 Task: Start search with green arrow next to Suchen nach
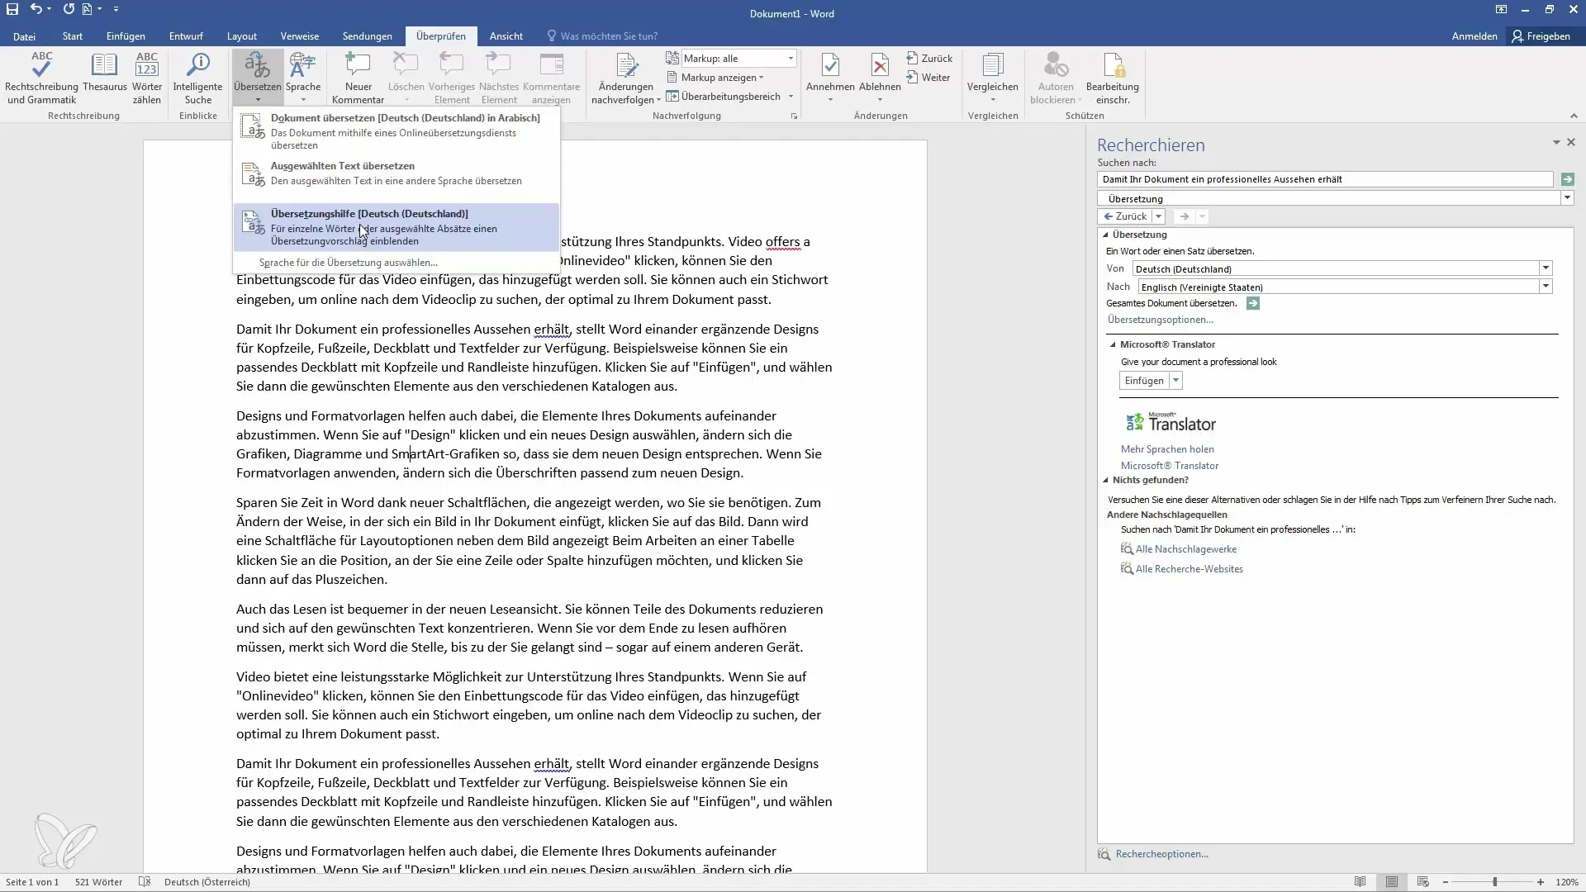click(1567, 179)
